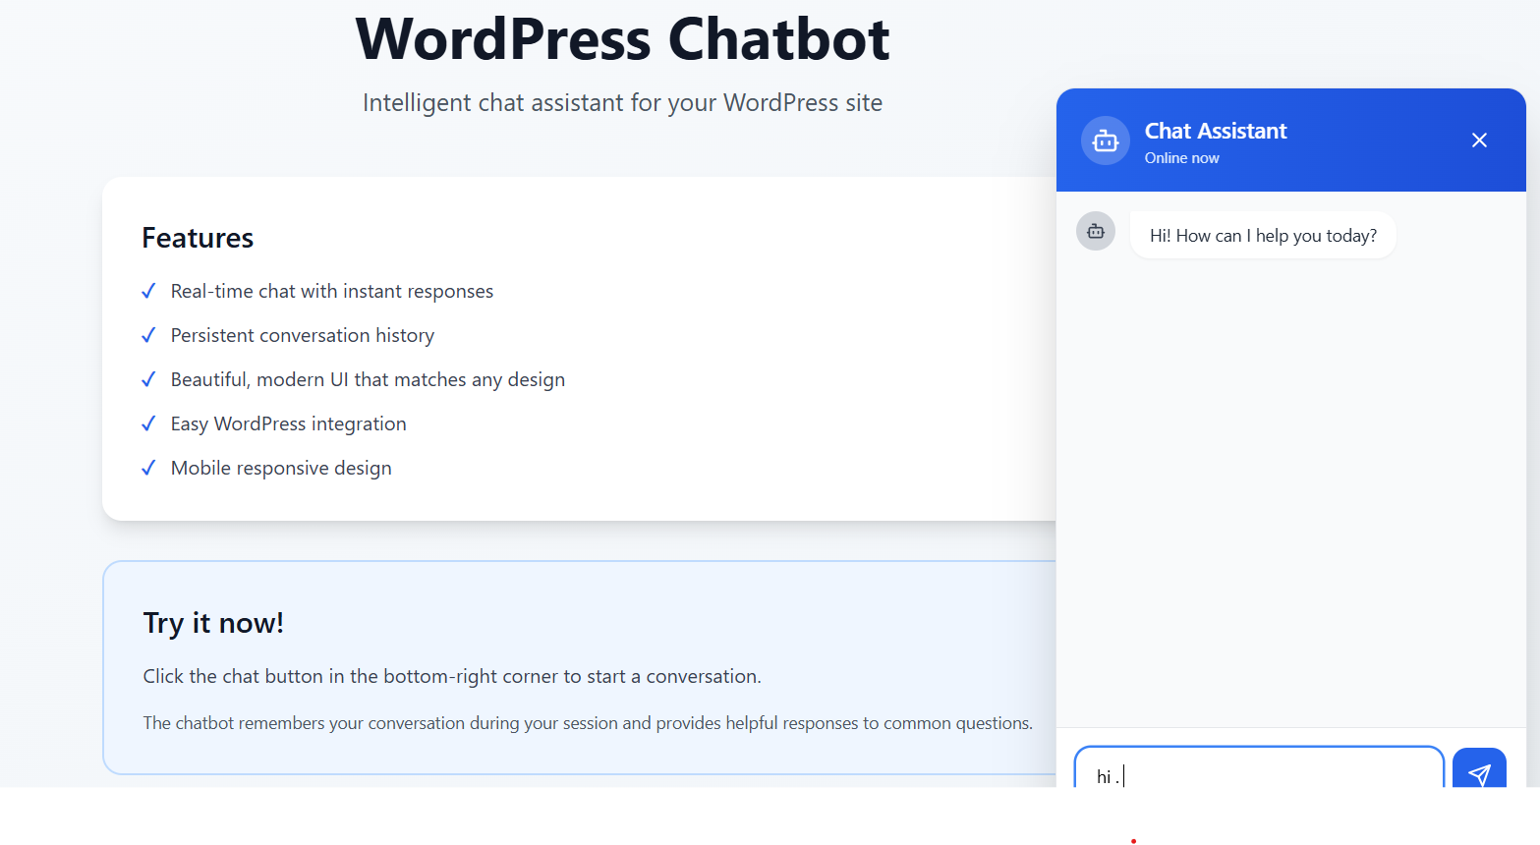Click checkmark next to Mobile responsive design
Screen dimensions: 1540x845
(x=148, y=468)
